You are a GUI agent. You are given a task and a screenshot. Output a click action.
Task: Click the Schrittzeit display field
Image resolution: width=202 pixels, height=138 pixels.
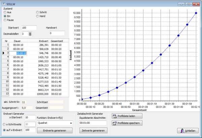click(56, 102)
